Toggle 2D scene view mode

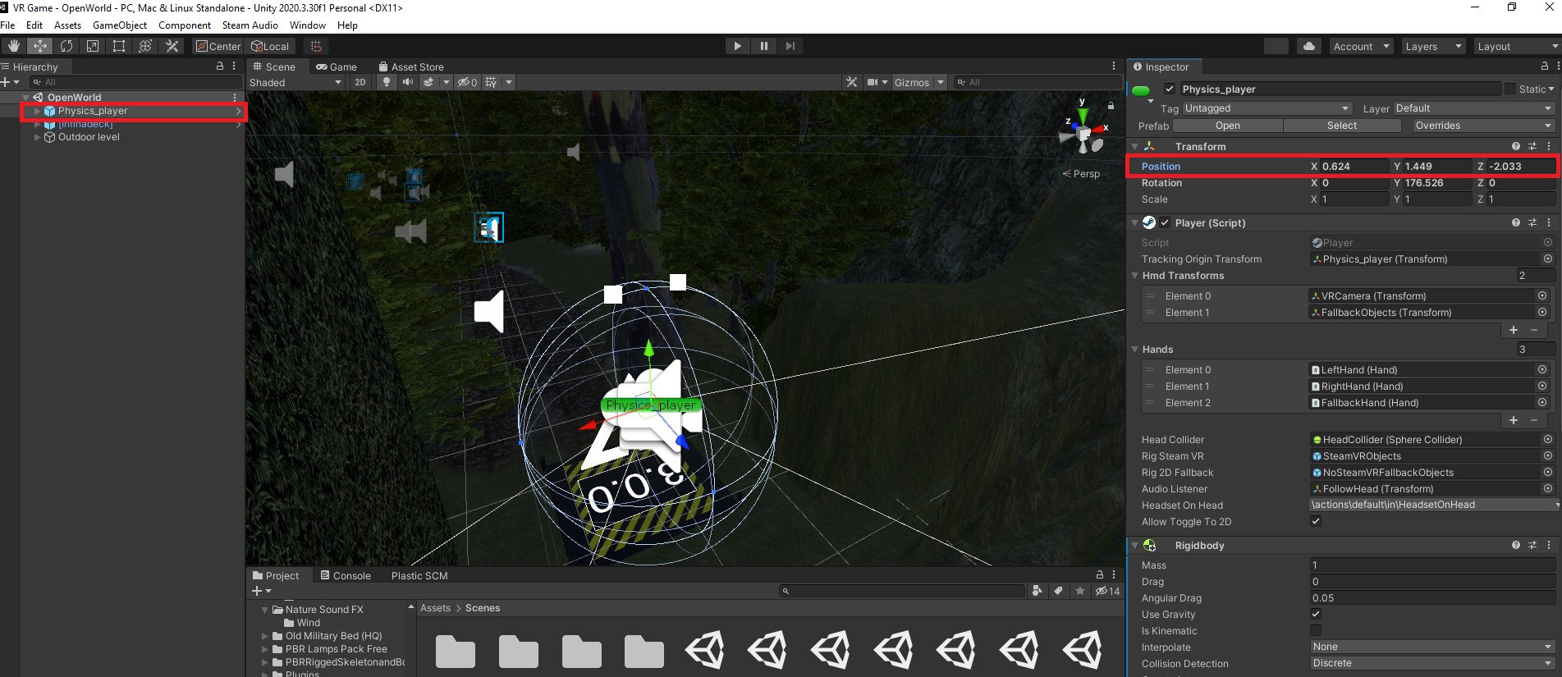(x=360, y=82)
